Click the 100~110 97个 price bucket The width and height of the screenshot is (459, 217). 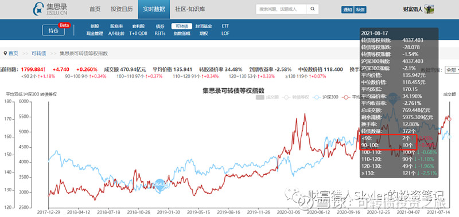[x=139, y=76]
